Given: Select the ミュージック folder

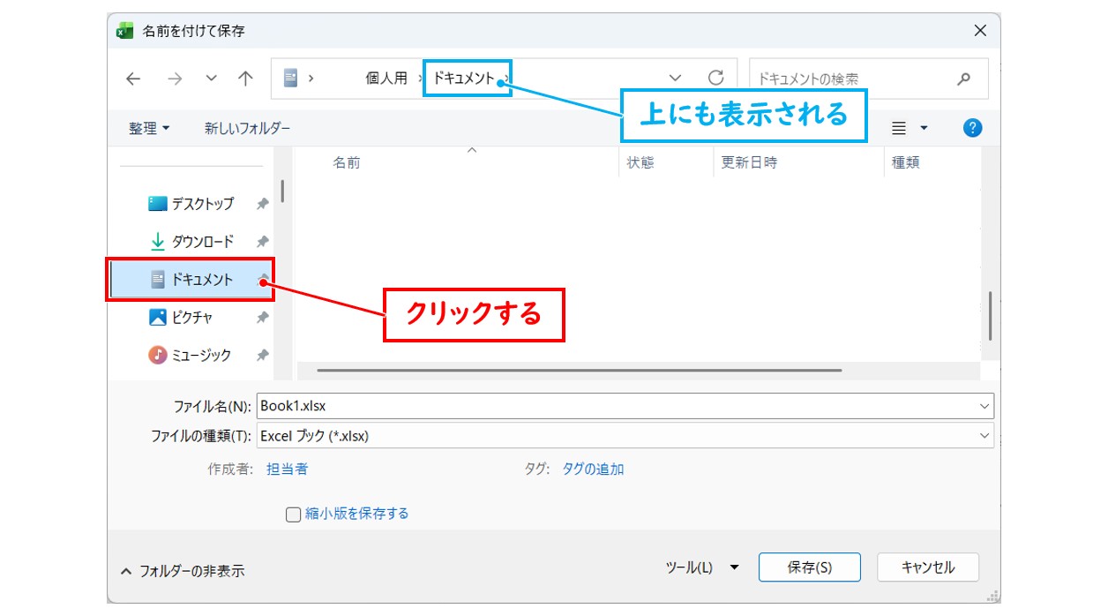Looking at the screenshot, I should pos(201,355).
